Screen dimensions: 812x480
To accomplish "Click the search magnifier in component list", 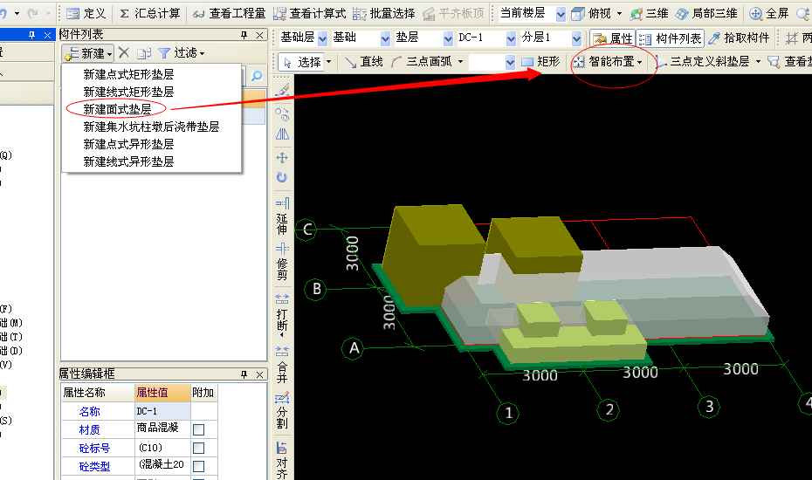I will pos(257,76).
